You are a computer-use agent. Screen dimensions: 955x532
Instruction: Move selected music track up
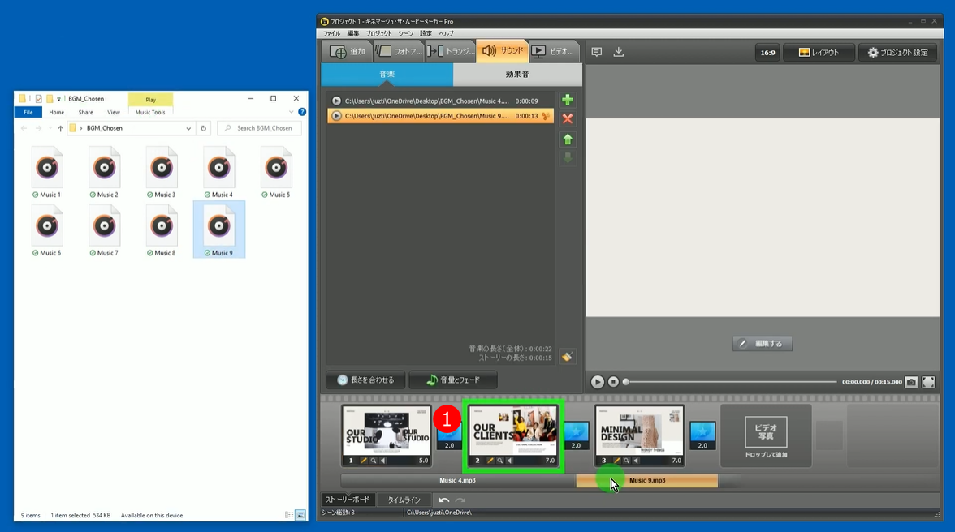click(x=568, y=139)
